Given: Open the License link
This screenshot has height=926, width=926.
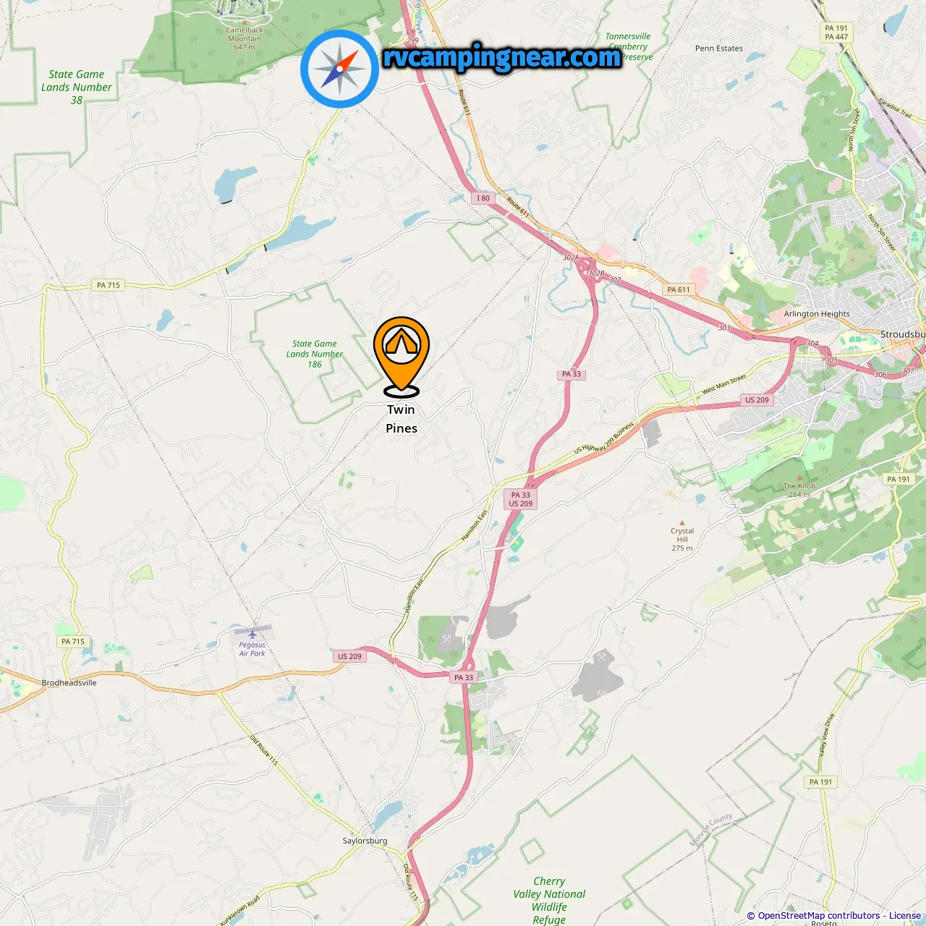Looking at the screenshot, I should coord(905,916).
